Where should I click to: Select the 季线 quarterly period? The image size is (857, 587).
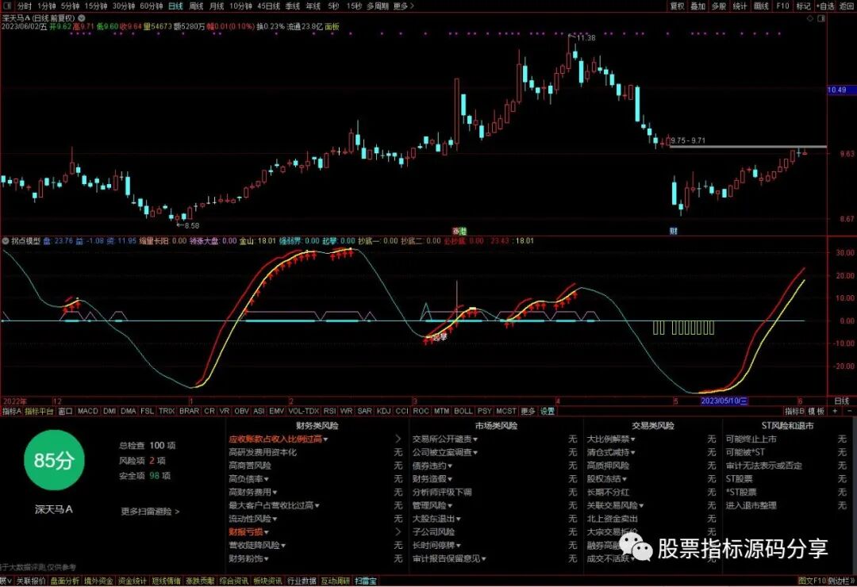point(293,6)
